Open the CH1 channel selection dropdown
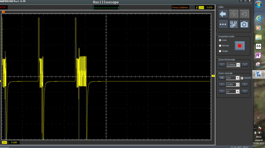265x148 pixels. tap(237, 78)
